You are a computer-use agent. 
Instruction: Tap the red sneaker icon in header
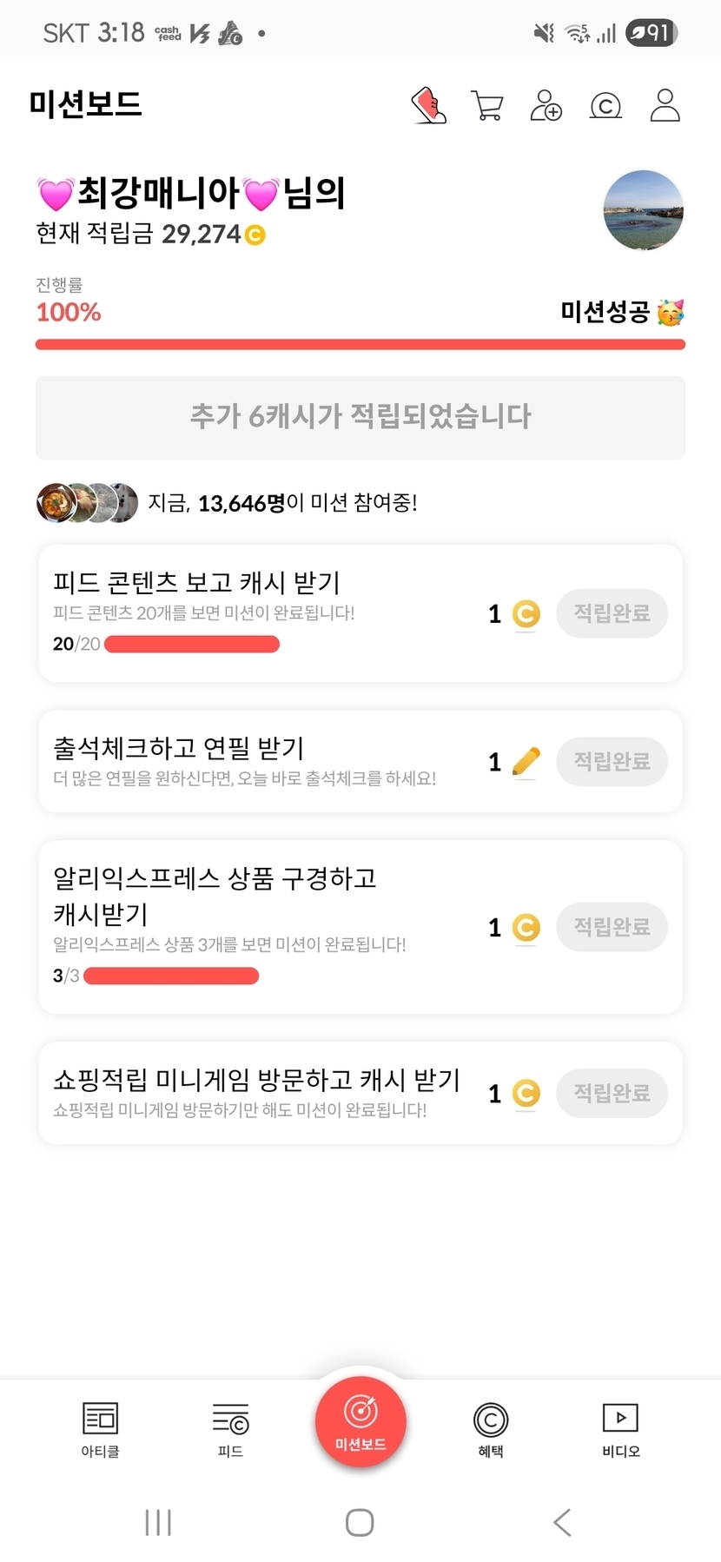tap(428, 106)
